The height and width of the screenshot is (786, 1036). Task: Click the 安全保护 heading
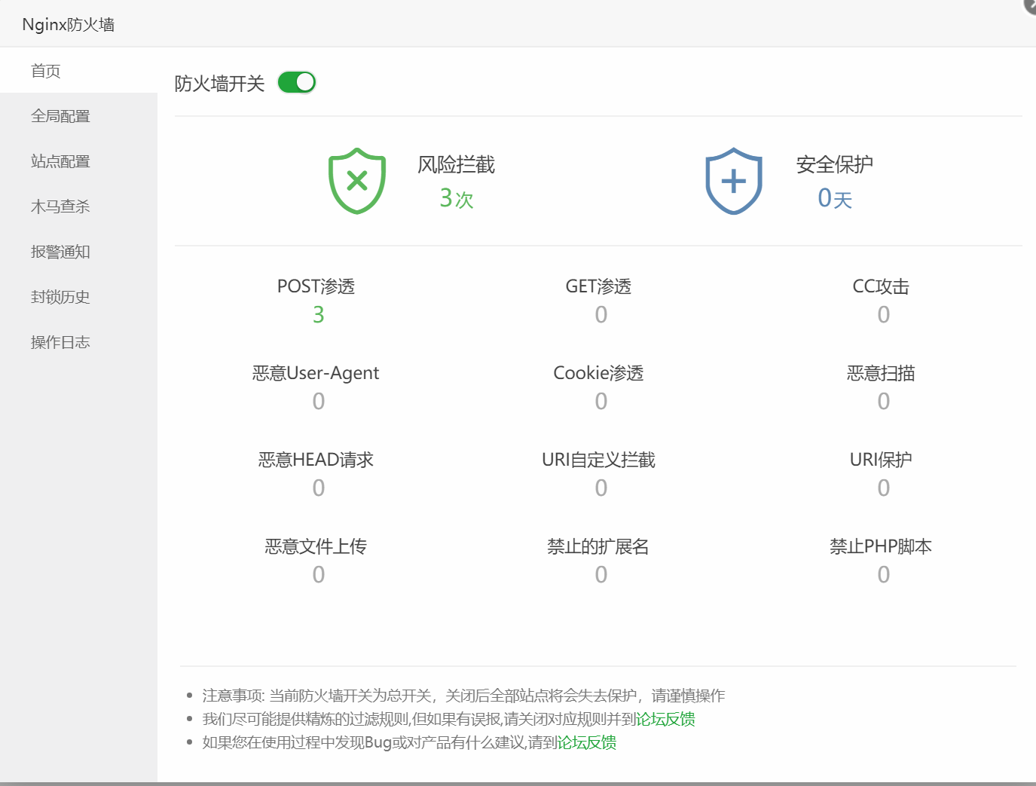[x=835, y=164]
